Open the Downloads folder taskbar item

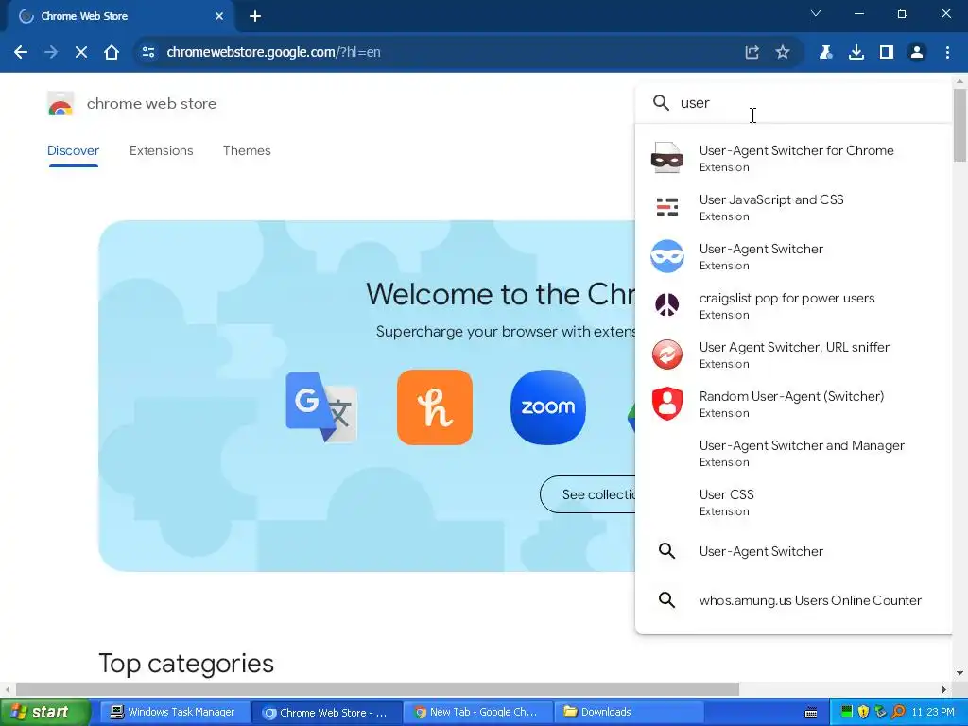click(630, 713)
